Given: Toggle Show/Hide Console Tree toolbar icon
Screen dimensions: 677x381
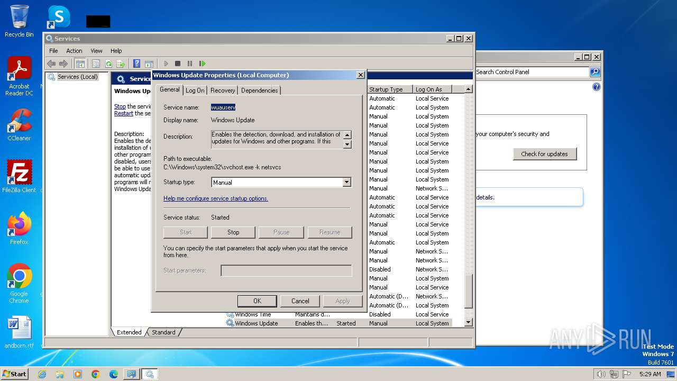Looking at the screenshot, I should 80,63.
